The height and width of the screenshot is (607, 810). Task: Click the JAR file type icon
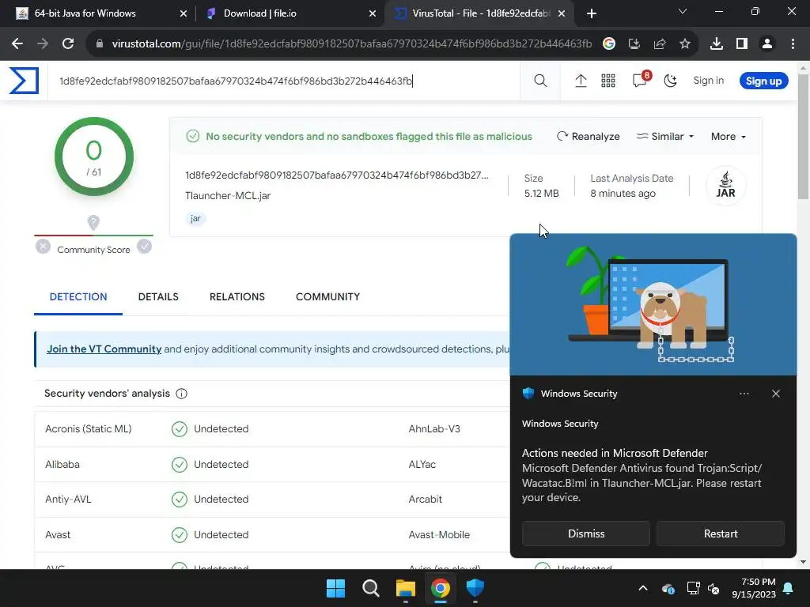725,185
